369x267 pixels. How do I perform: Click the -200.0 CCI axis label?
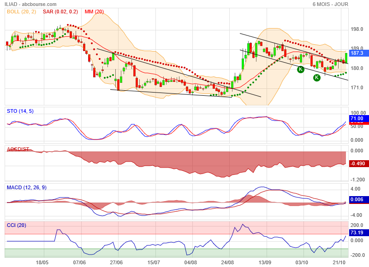tap(357, 255)
